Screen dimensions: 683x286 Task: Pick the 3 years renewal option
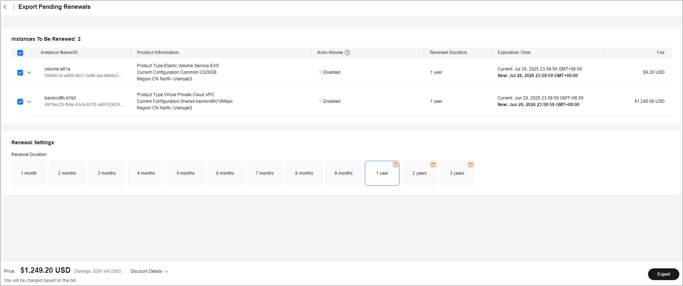[x=457, y=173]
